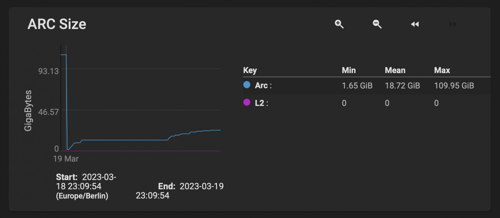Click the 19 Mar axis label
This screenshot has width=500, height=218.
[66, 159]
